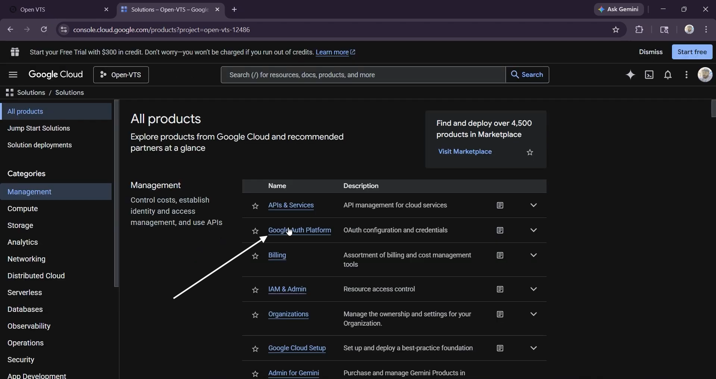
Task: Pin Organizations with its star
Action: pos(255,315)
